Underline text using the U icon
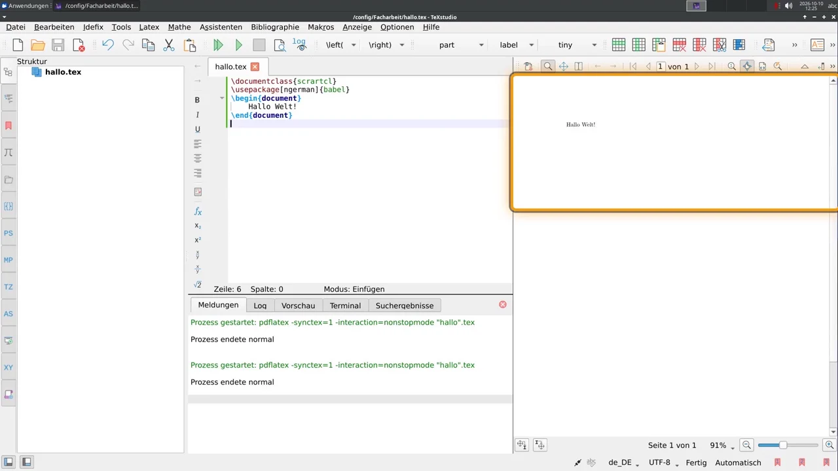838x471 pixels. click(197, 130)
